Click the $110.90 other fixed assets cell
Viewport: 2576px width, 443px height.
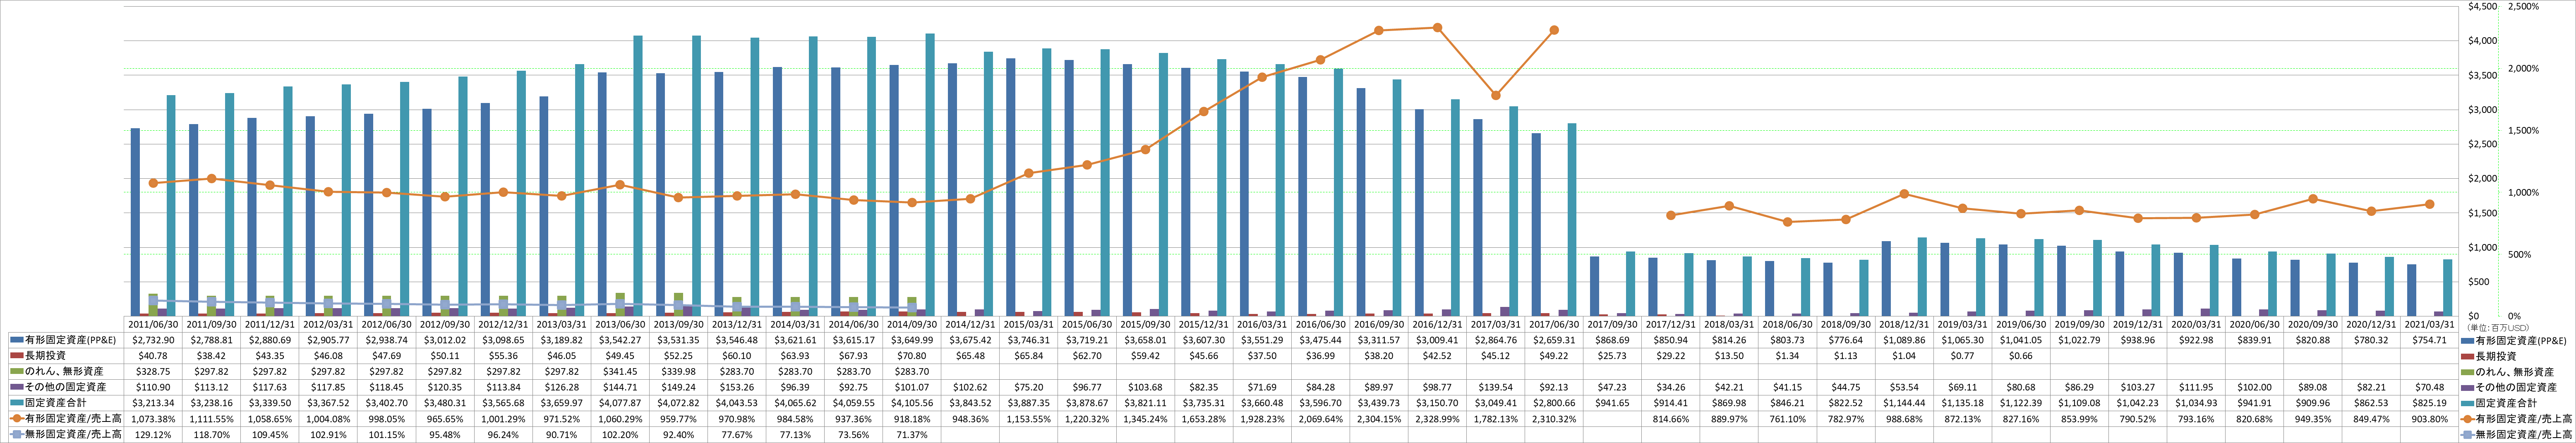click(153, 387)
